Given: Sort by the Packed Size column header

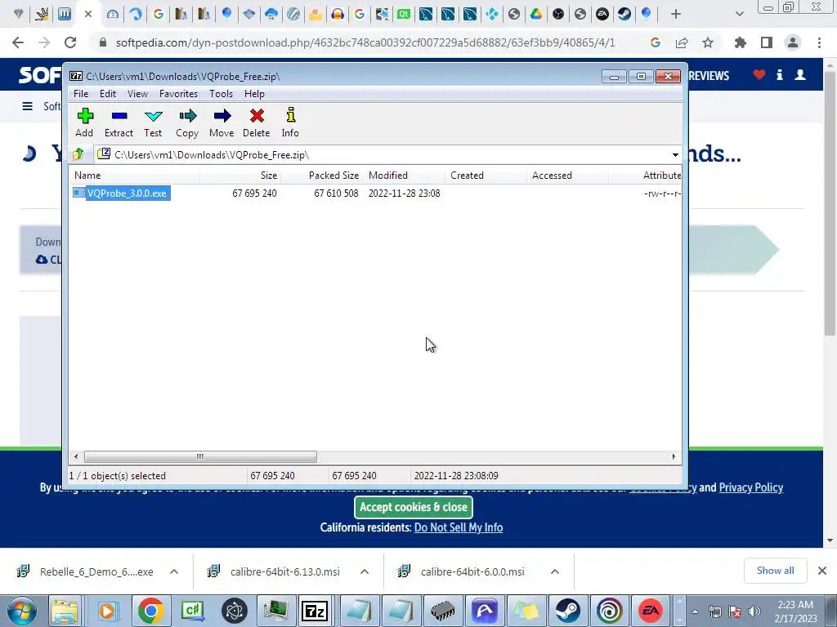Looking at the screenshot, I should click(x=322, y=176).
